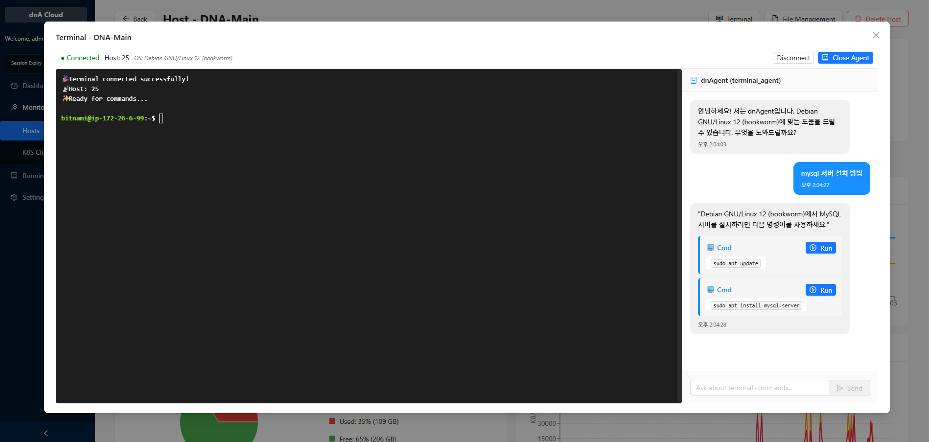Screen dimensions: 929x442
Task: Open Hosts in the sidebar menu
Action: pyautogui.click(x=31, y=131)
